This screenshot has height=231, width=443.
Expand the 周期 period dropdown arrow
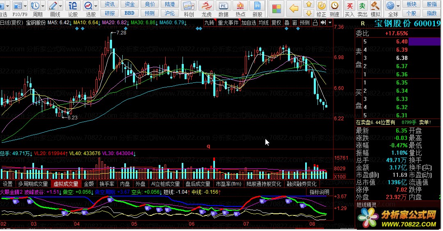coord(43,6)
